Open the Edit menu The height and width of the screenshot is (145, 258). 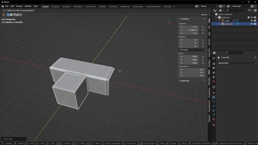tap(12, 6)
